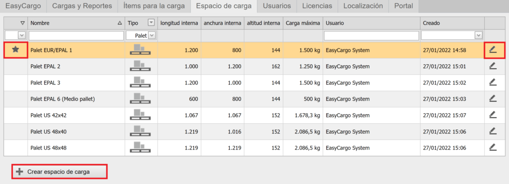Toggle the favorite star on Palet EUR/EPAL 1
Image resolution: width=509 pixels, height=184 pixels.
tap(15, 50)
